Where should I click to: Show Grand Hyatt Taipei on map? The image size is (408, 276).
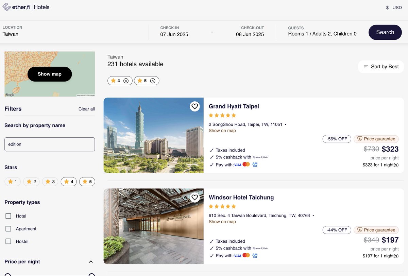click(x=222, y=131)
